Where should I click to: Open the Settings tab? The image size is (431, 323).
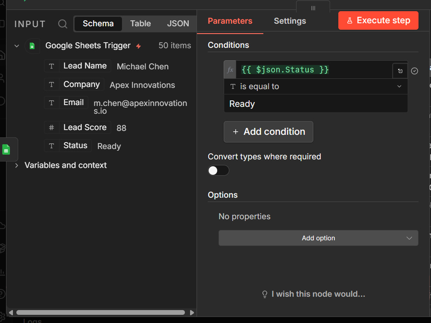290,21
